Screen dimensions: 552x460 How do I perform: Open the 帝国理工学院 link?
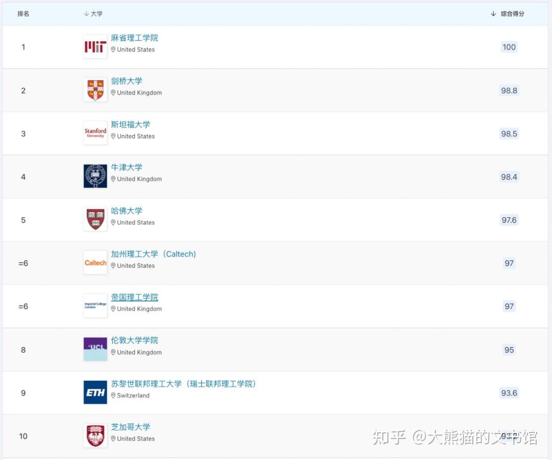point(134,297)
